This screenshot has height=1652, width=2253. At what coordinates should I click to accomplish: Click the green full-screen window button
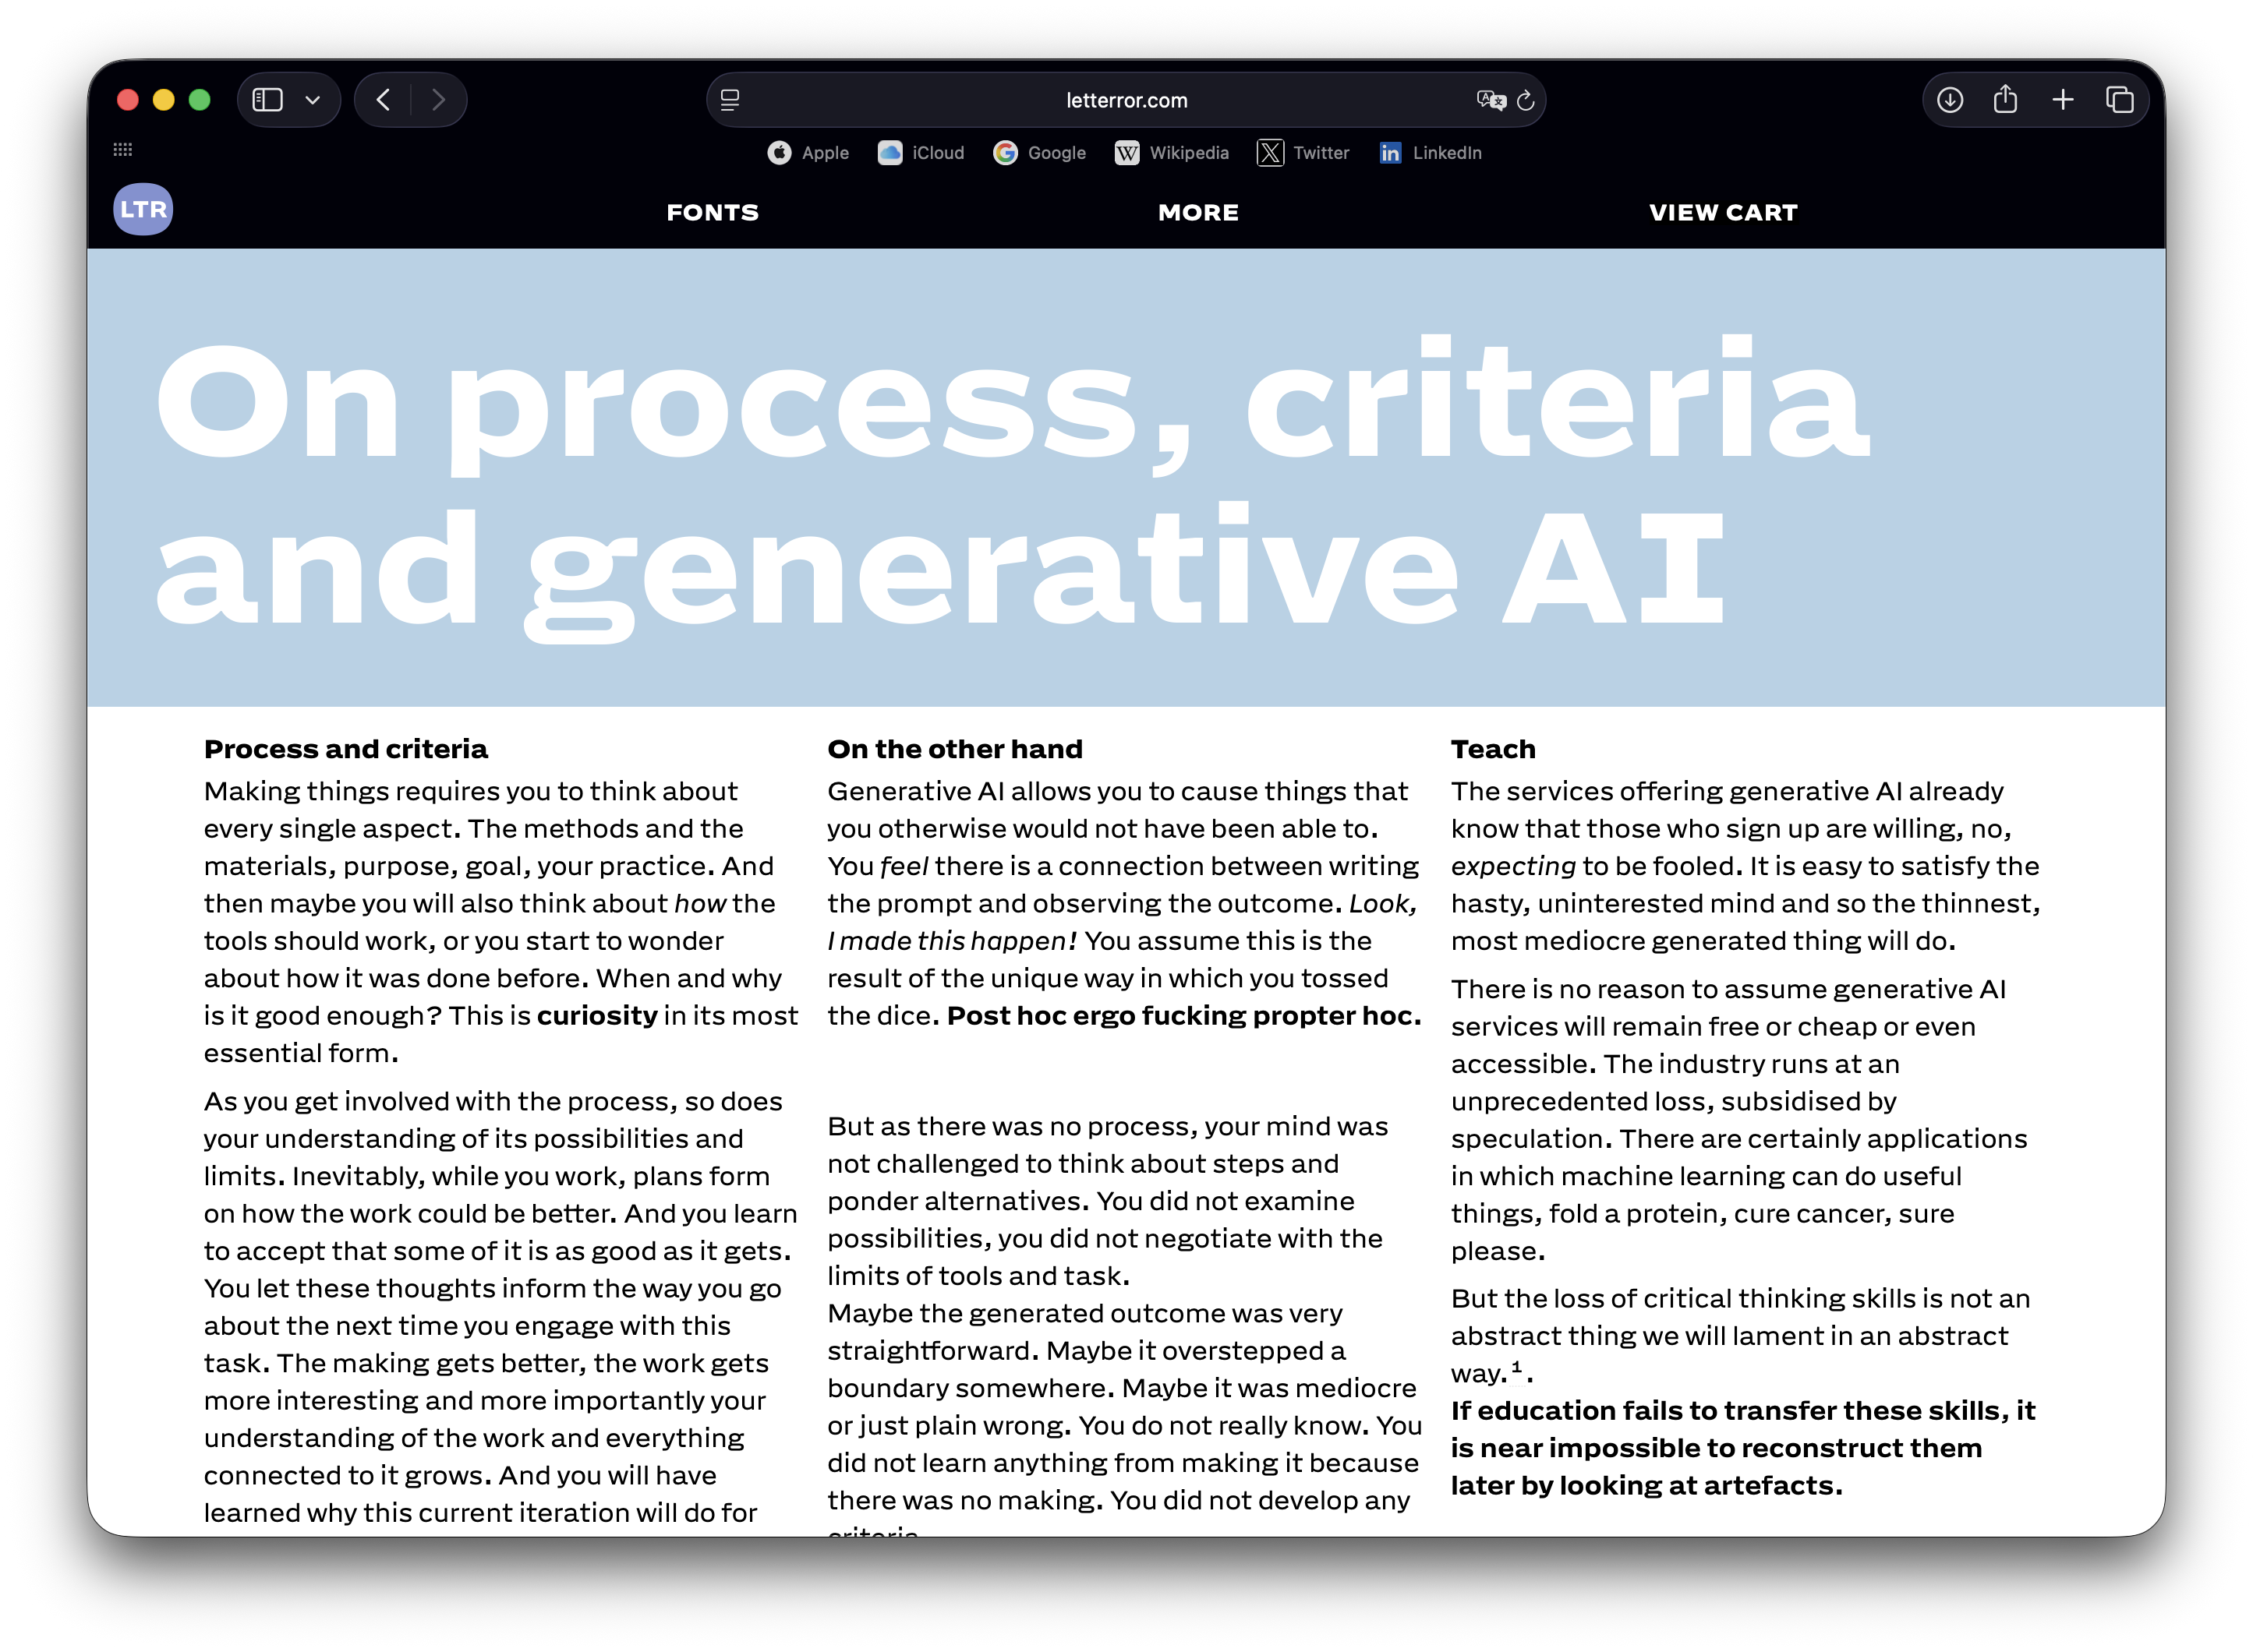pyautogui.click(x=200, y=100)
